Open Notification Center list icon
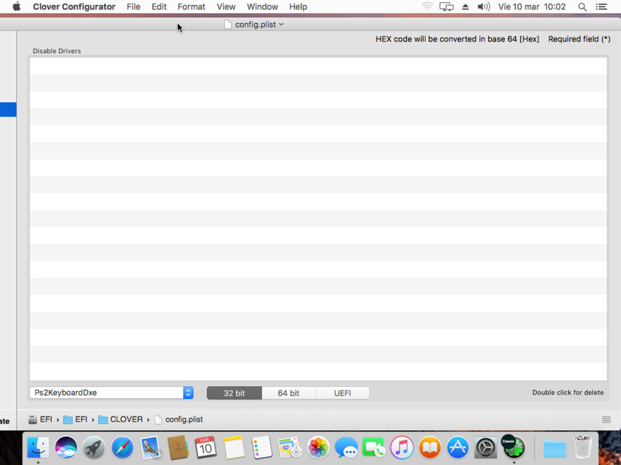Image resolution: width=621 pixels, height=465 pixels. coord(602,7)
